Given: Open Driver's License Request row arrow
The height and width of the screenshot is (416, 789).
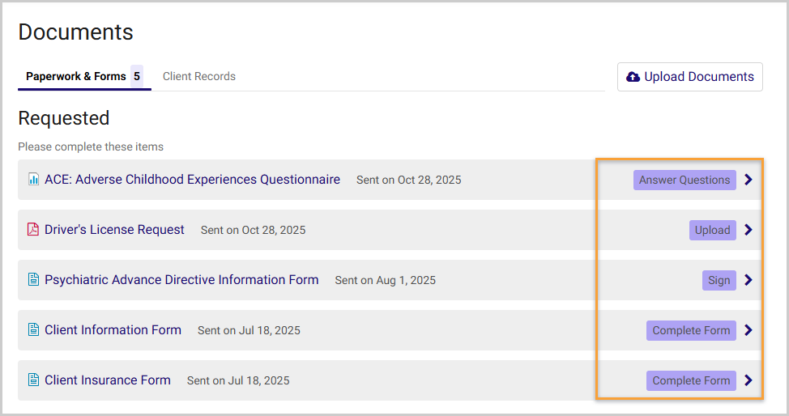Looking at the screenshot, I should tap(748, 230).
